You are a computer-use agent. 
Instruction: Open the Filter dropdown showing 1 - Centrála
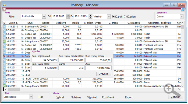pyautogui.click(x=44, y=16)
